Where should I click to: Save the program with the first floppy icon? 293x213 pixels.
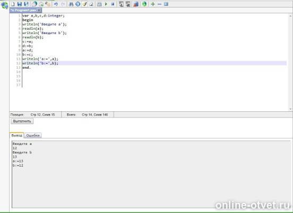click(20, 4)
